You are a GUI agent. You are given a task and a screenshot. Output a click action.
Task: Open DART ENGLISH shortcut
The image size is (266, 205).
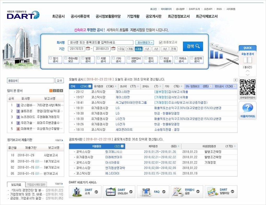[x=119, y=192]
